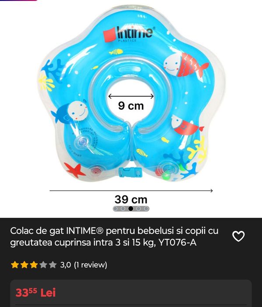This screenshot has height=307, width=262.
Task: Select the active third carousel dot
Action: 131,209
